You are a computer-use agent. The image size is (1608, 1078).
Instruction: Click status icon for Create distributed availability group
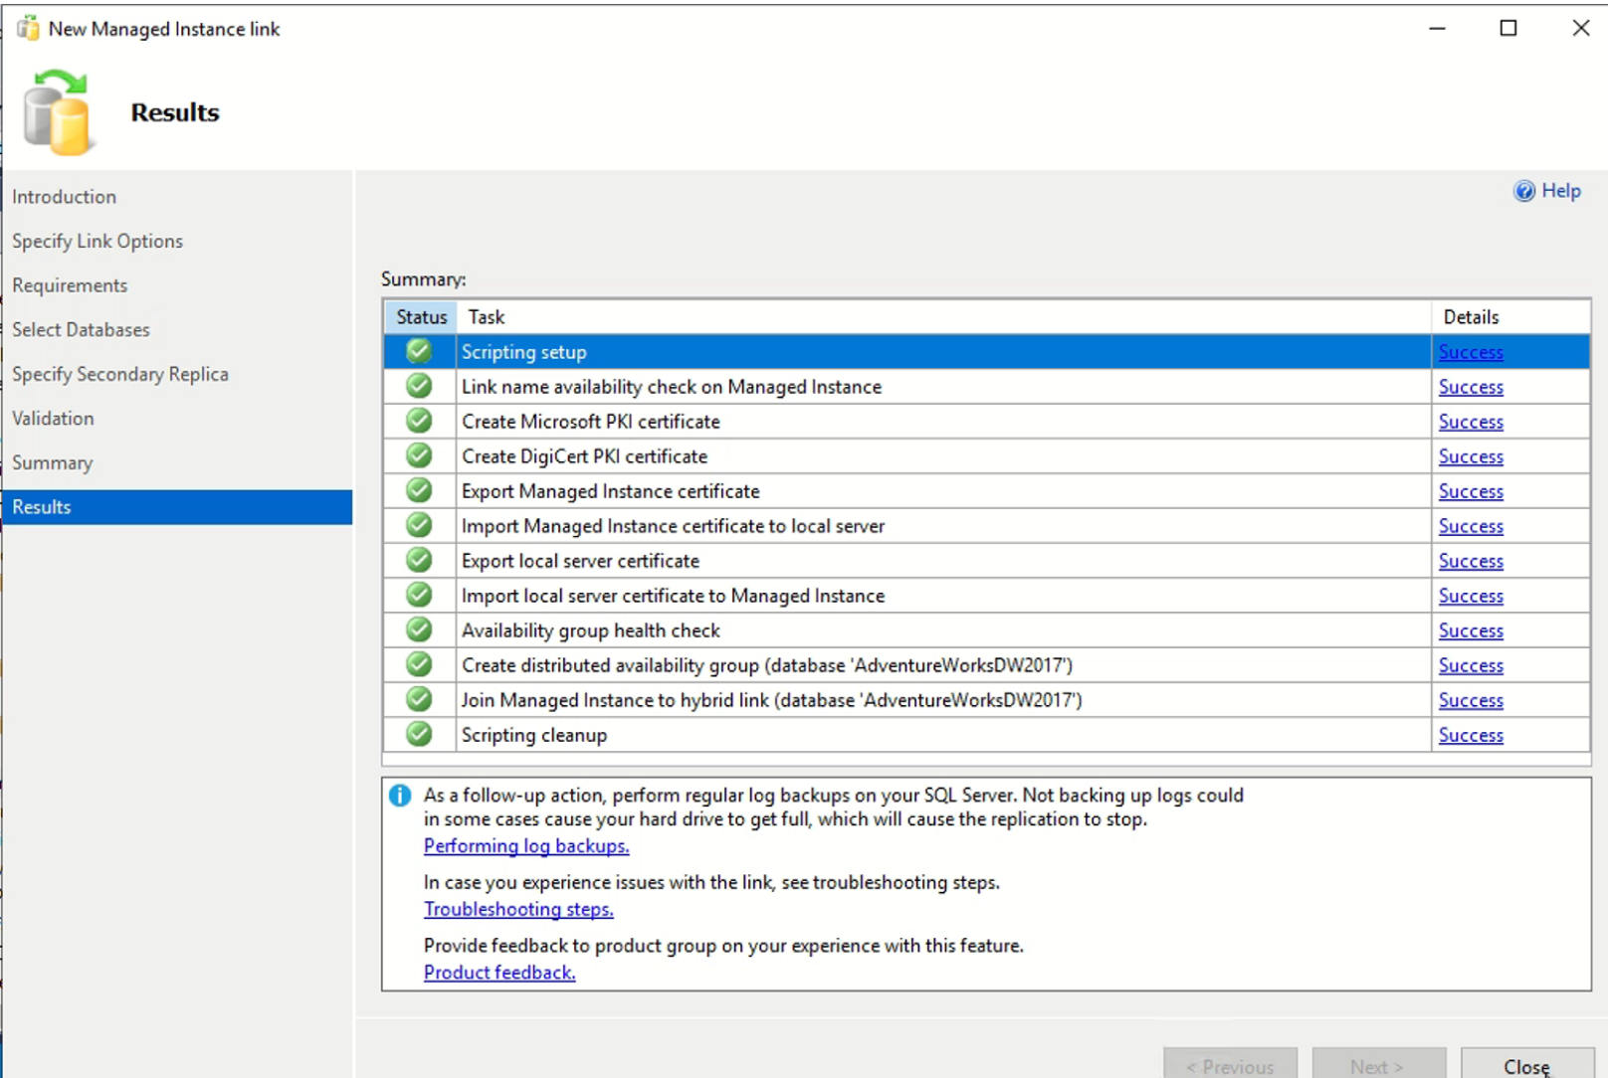(x=419, y=663)
